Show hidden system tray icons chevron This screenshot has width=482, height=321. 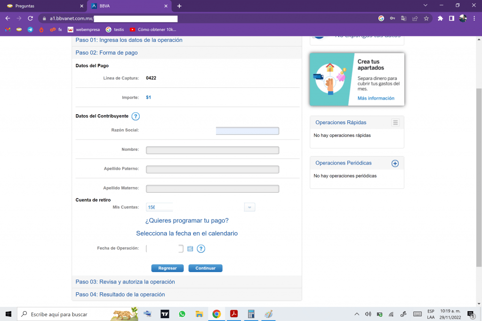[357, 314]
